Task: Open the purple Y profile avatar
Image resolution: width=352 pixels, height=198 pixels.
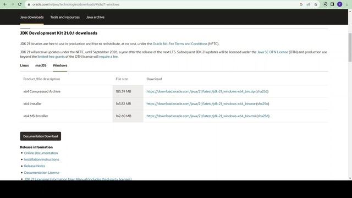Action: coord(340,4)
